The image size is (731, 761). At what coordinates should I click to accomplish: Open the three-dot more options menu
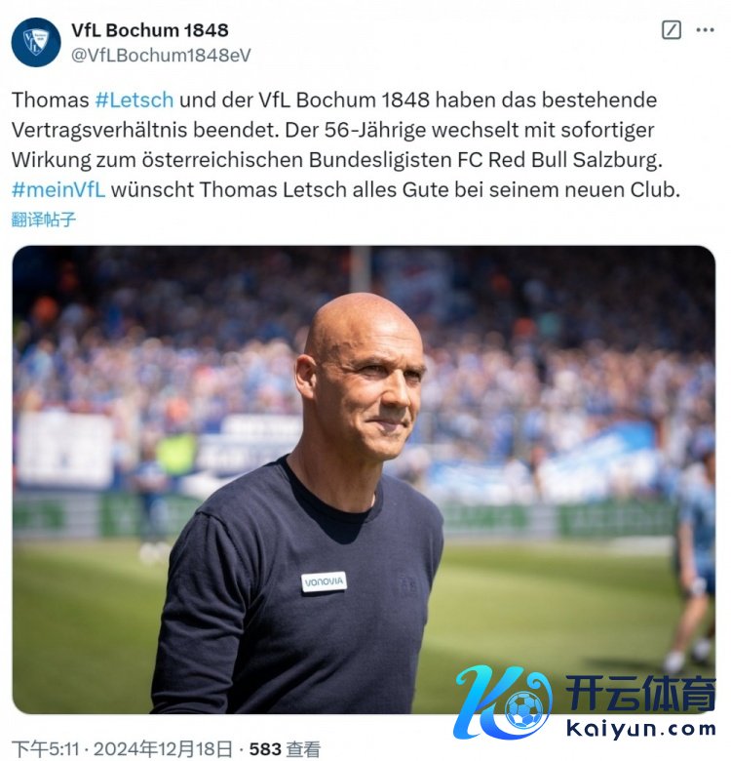point(705,30)
